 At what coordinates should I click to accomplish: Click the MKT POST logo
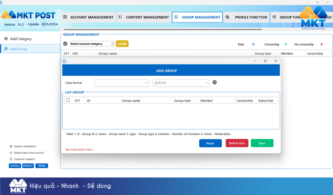28,15
